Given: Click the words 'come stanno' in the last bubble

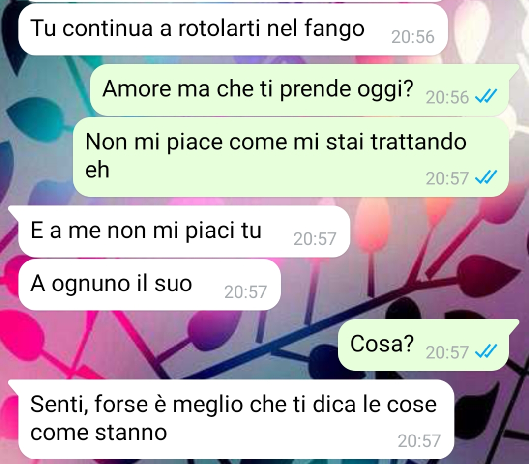Looking at the screenshot, I should (x=99, y=433).
